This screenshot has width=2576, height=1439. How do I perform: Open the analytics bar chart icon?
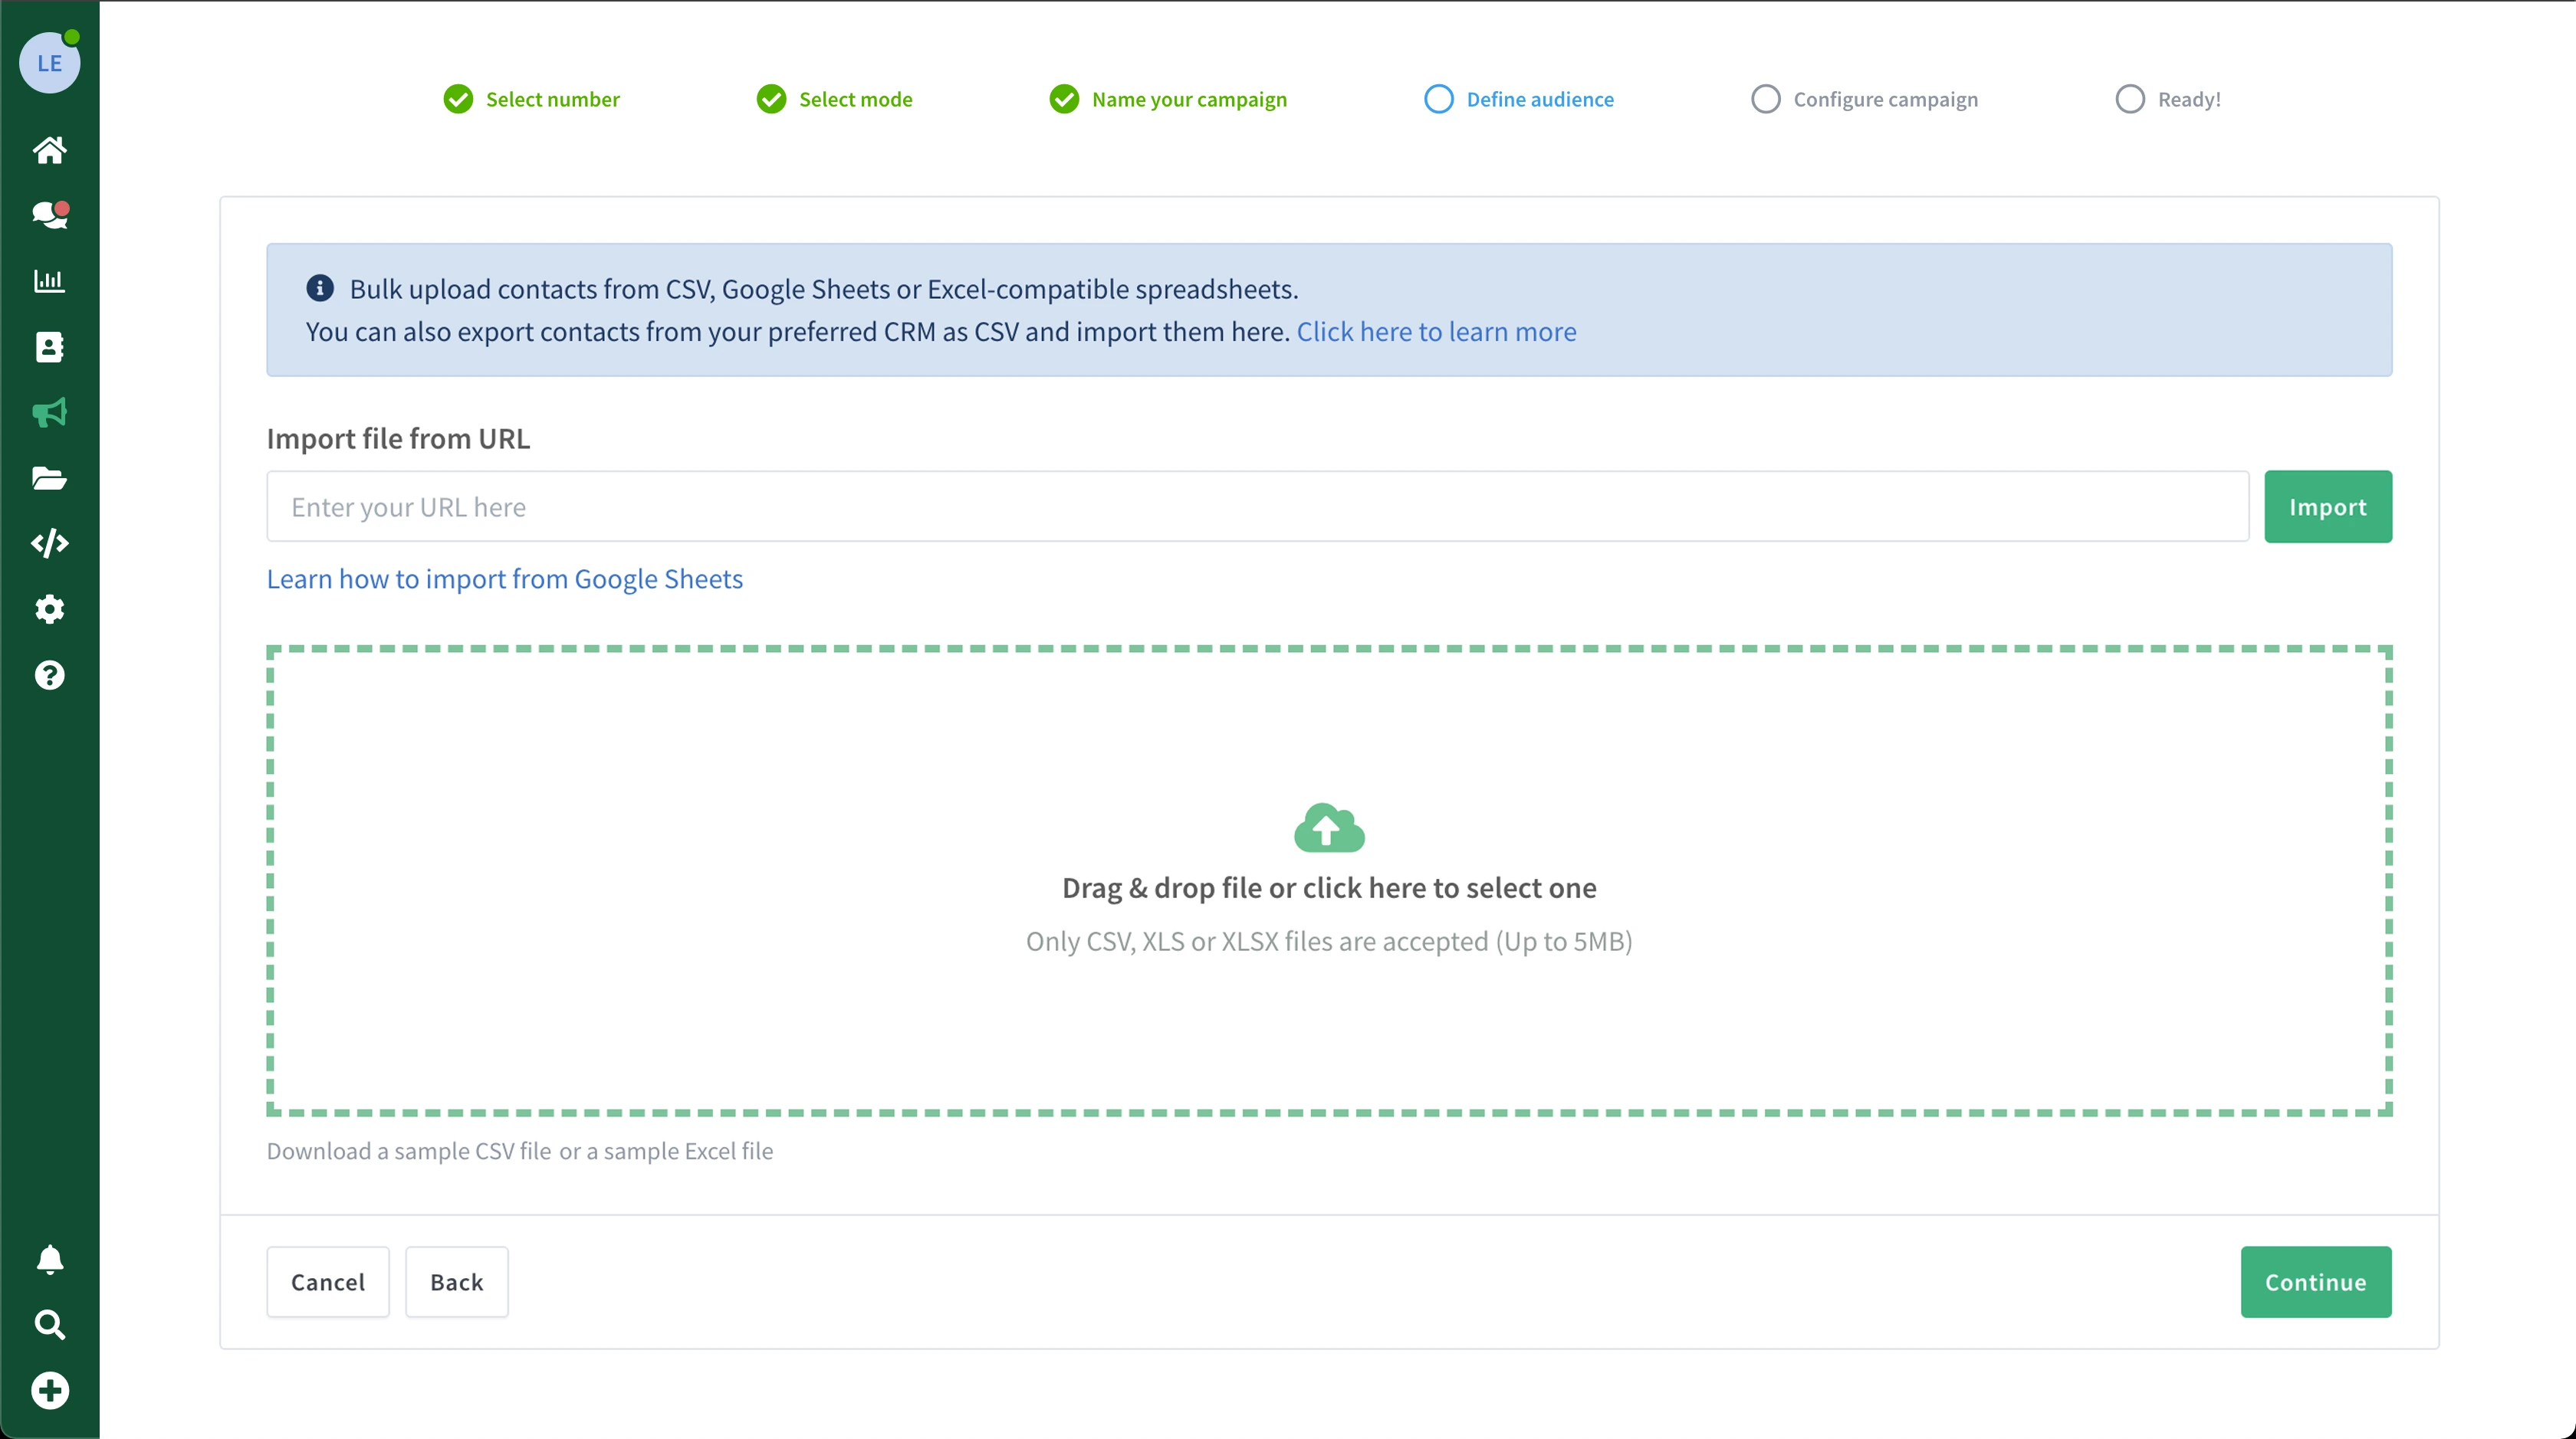click(x=49, y=280)
